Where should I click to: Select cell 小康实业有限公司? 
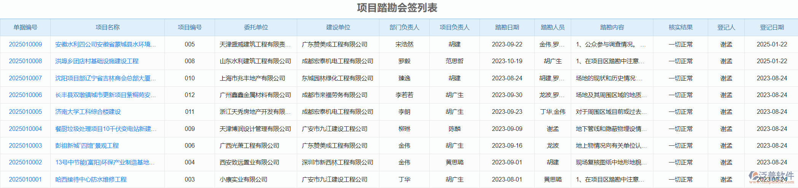point(244,180)
